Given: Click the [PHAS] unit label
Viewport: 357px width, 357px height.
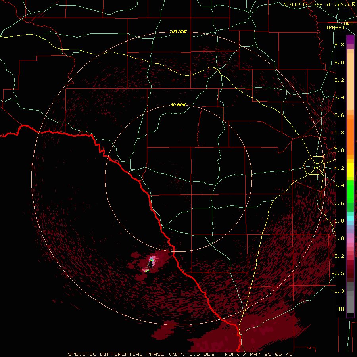Looking at the screenshot, I should (x=335, y=27).
